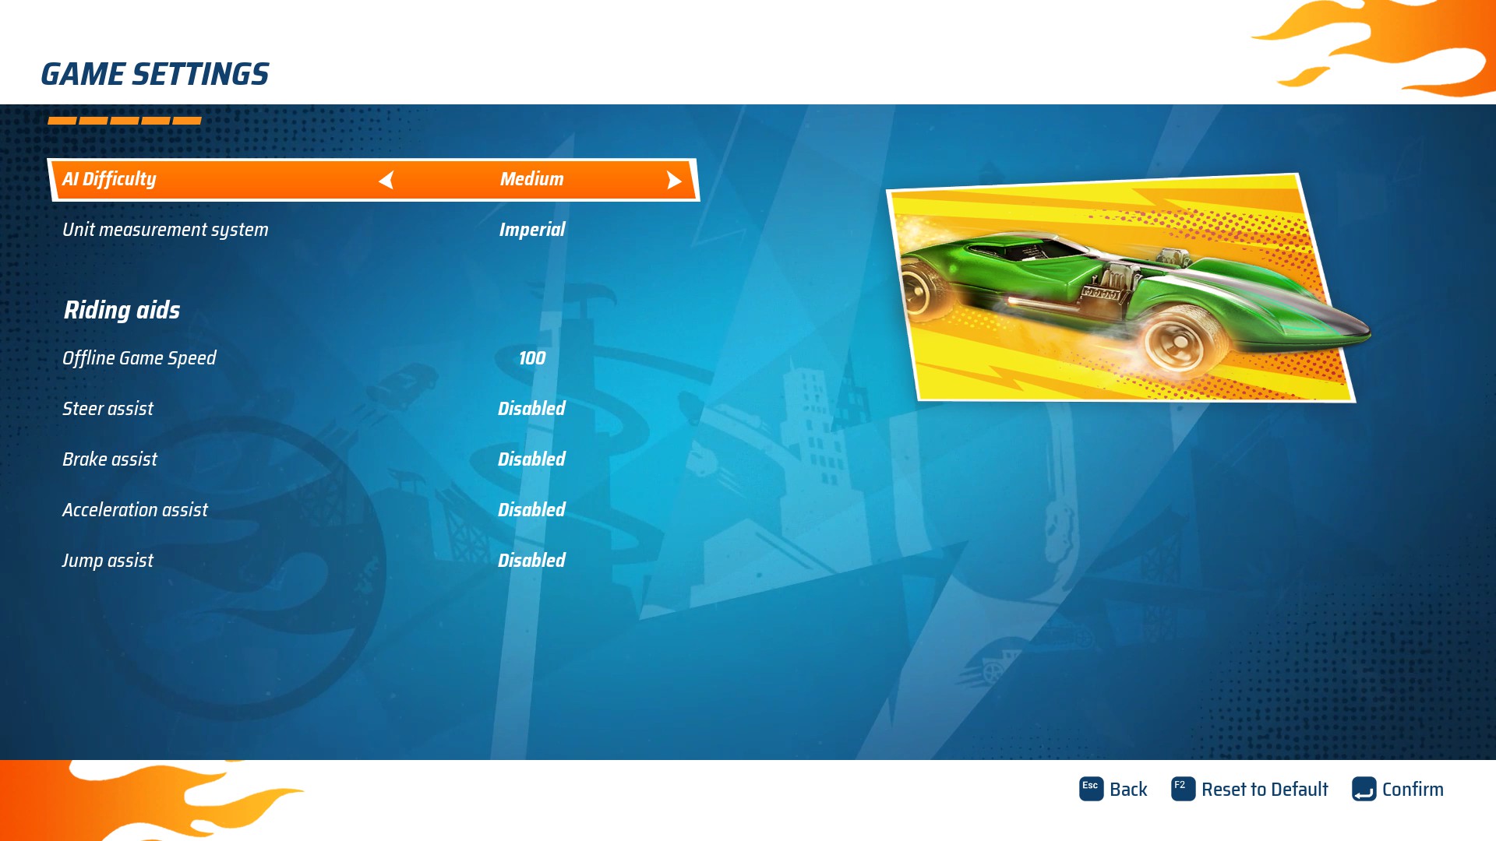1496x841 pixels.
Task: Click the left arrow on AI Difficulty
Action: [387, 178]
